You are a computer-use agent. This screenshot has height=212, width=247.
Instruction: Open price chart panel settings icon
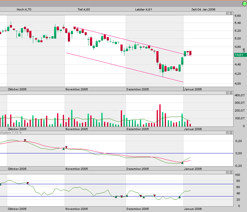point(227,13)
